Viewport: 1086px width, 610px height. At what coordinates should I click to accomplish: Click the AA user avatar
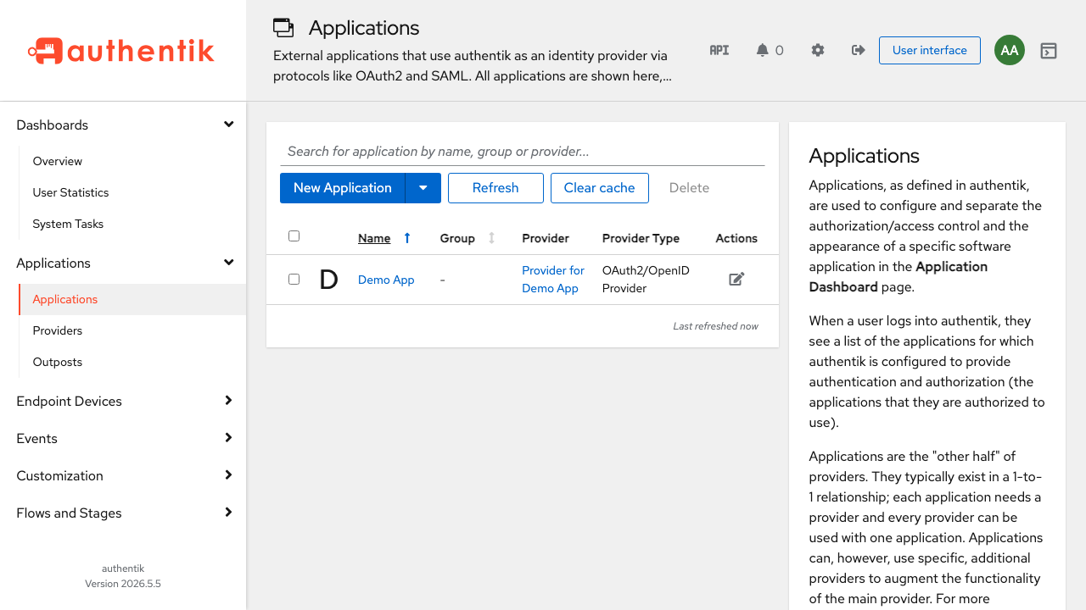(1010, 50)
